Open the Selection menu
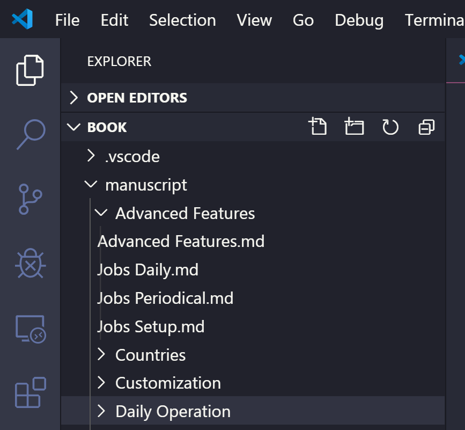 pyautogui.click(x=182, y=20)
